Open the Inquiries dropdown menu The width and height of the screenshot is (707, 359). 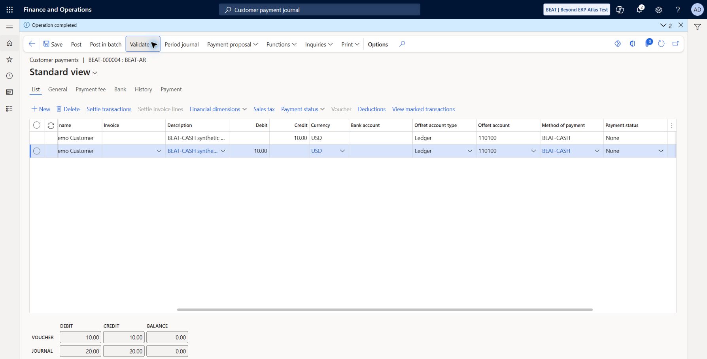(319, 44)
